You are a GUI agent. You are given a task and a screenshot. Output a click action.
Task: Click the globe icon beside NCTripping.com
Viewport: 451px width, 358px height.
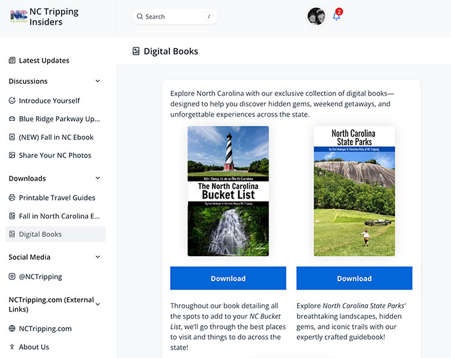coord(12,328)
